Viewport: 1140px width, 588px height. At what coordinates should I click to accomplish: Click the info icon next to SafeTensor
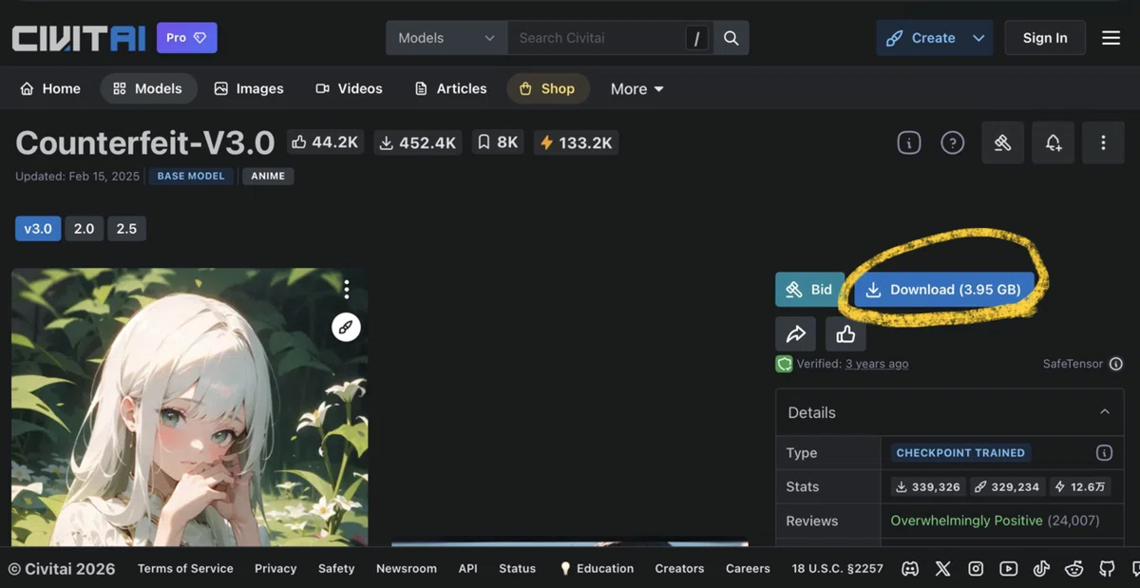point(1116,364)
